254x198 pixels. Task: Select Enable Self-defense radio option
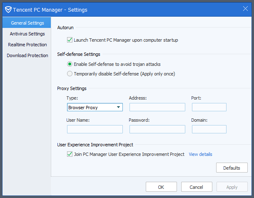[x=70, y=64]
